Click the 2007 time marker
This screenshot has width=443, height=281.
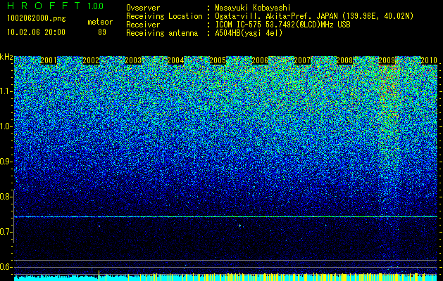click(x=302, y=60)
